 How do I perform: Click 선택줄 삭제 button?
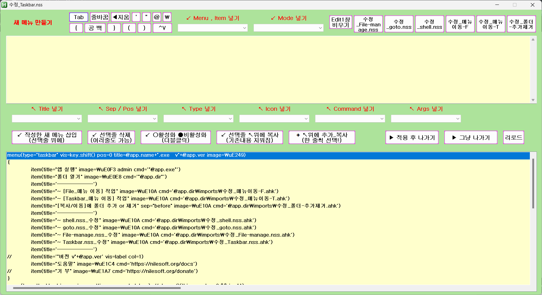pos(111,137)
